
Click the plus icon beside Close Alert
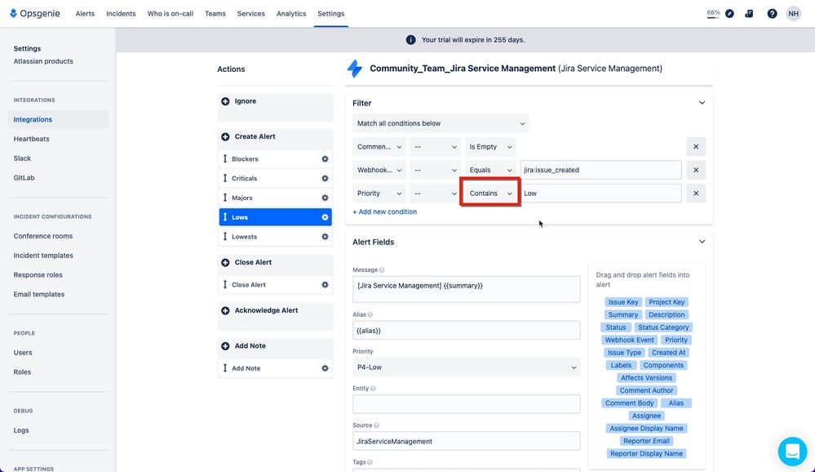[225, 263]
